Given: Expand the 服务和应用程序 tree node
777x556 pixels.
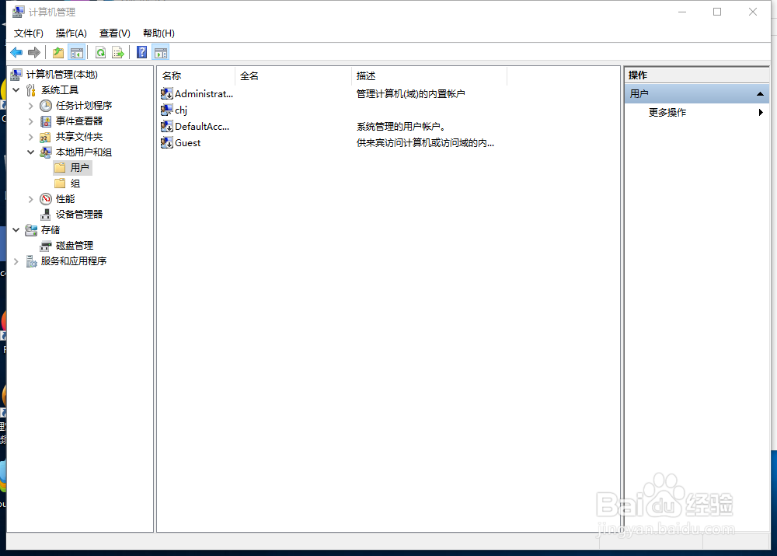Looking at the screenshot, I should (16, 261).
